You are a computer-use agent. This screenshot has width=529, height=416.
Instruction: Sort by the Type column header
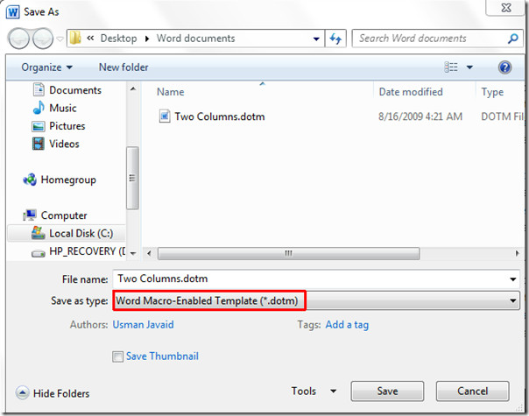click(x=492, y=92)
